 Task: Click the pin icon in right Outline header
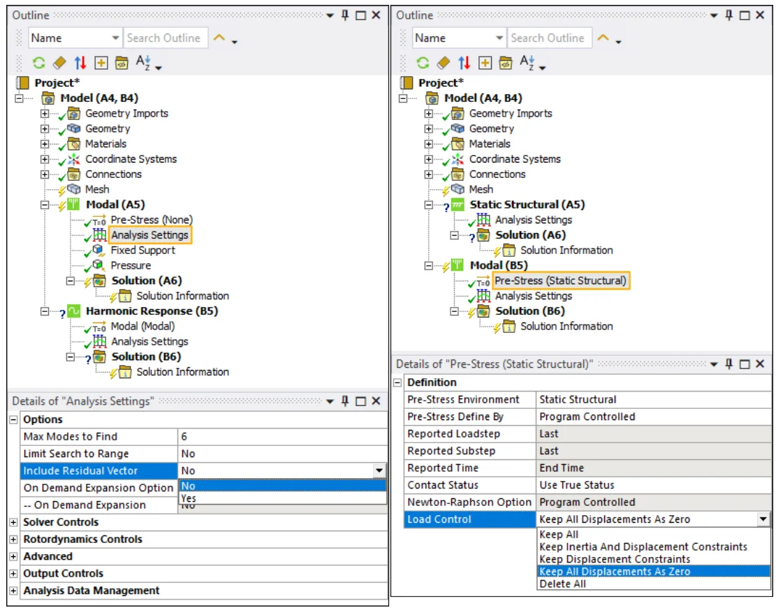click(x=729, y=15)
